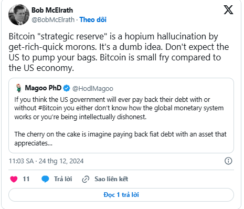244x209 pixels.
Task: Click Magoo PhD name in quote
Action: (x=43, y=88)
